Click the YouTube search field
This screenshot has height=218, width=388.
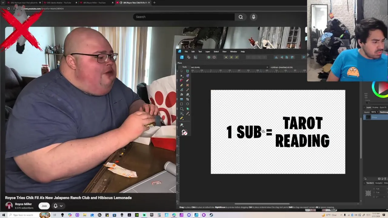(x=184, y=17)
